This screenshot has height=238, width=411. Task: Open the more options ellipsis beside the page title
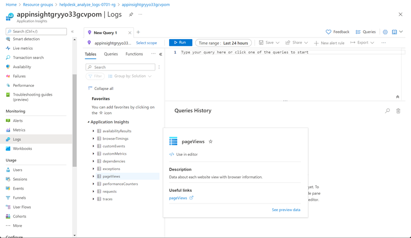click(x=140, y=14)
